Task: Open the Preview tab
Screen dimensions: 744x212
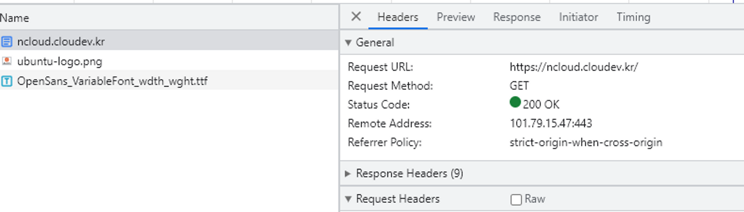Action: 456,17
